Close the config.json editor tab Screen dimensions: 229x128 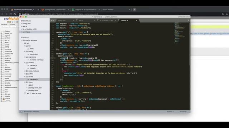point(74,21)
